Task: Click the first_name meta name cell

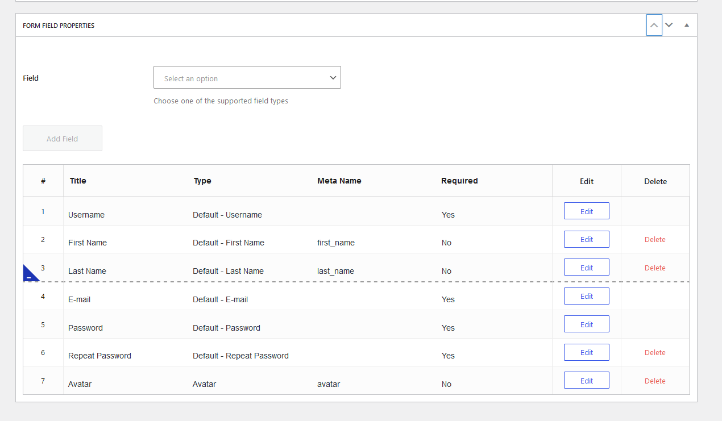Action: click(x=336, y=243)
